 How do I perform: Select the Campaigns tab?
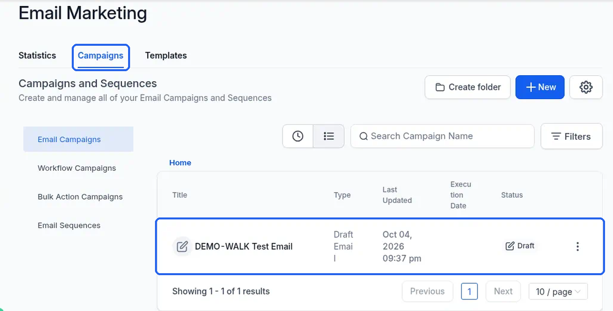[101, 56]
